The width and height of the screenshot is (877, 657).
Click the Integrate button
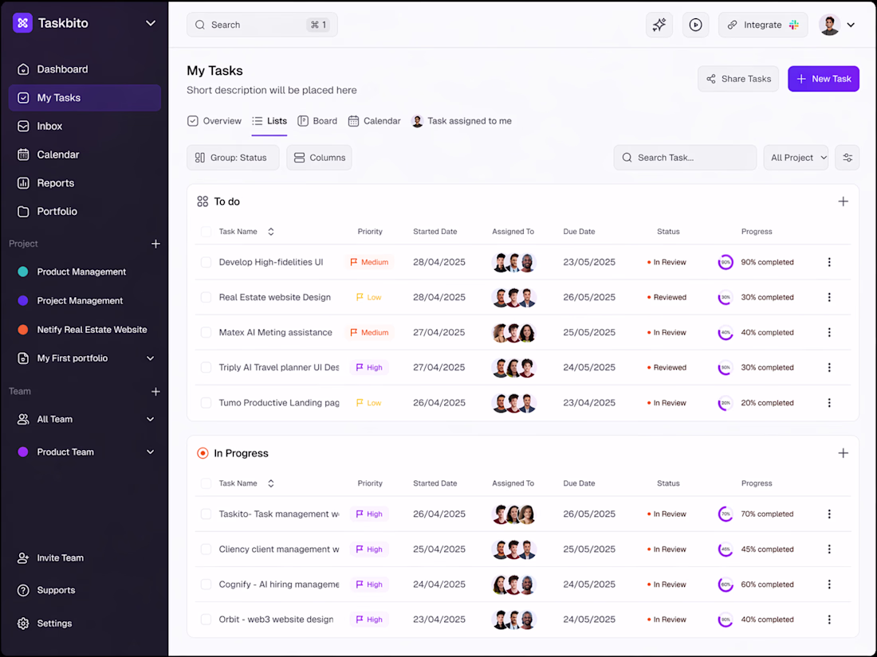click(x=763, y=25)
